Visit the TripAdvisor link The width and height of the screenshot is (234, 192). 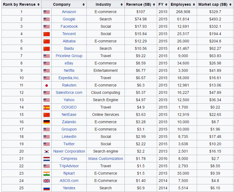(69, 166)
